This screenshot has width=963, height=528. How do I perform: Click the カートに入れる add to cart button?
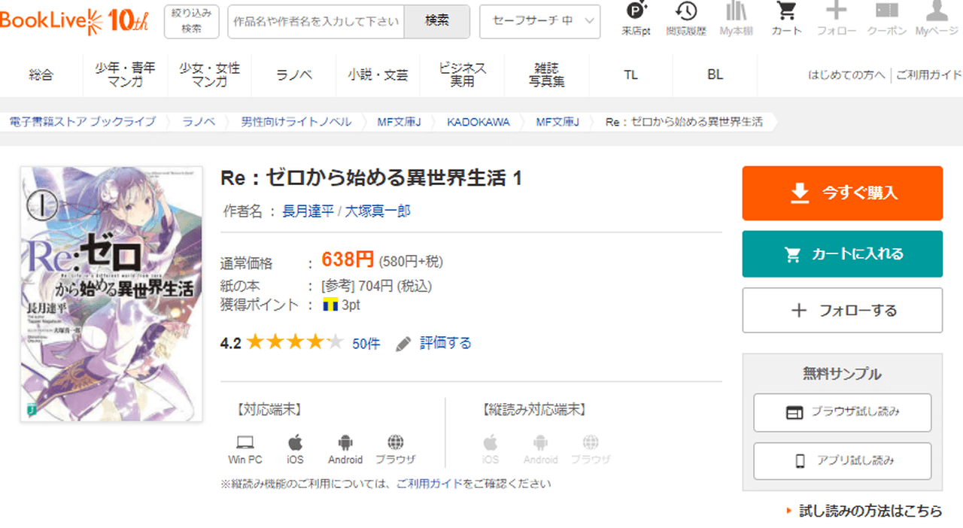point(842,254)
